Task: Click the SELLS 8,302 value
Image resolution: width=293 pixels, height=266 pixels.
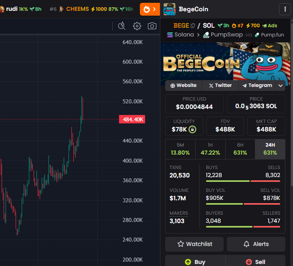Action: pyautogui.click(x=273, y=175)
